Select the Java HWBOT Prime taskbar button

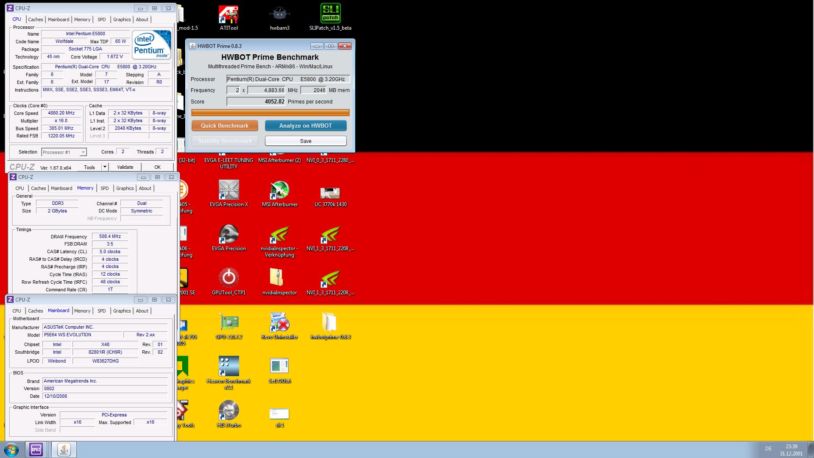tap(64, 450)
